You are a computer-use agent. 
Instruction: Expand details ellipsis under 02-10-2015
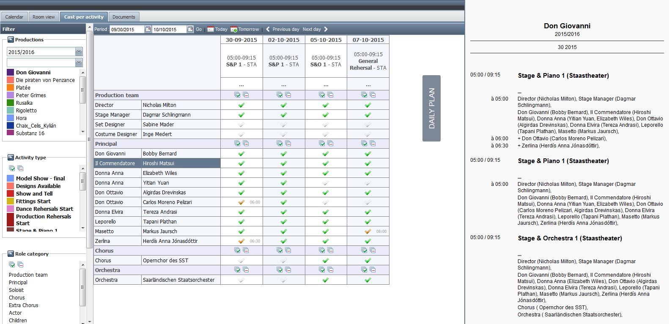[283, 85]
